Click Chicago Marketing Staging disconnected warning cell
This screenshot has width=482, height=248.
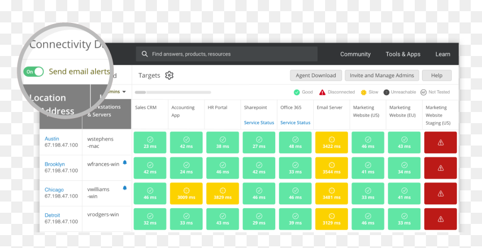[x=441, y=193]
